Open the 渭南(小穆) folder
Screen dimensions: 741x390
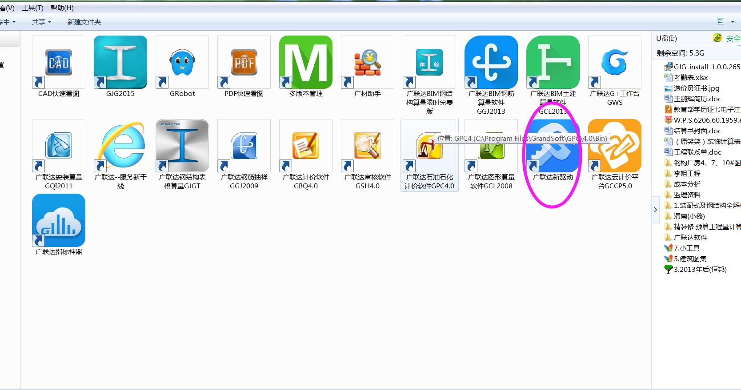(x=685, y=216)
